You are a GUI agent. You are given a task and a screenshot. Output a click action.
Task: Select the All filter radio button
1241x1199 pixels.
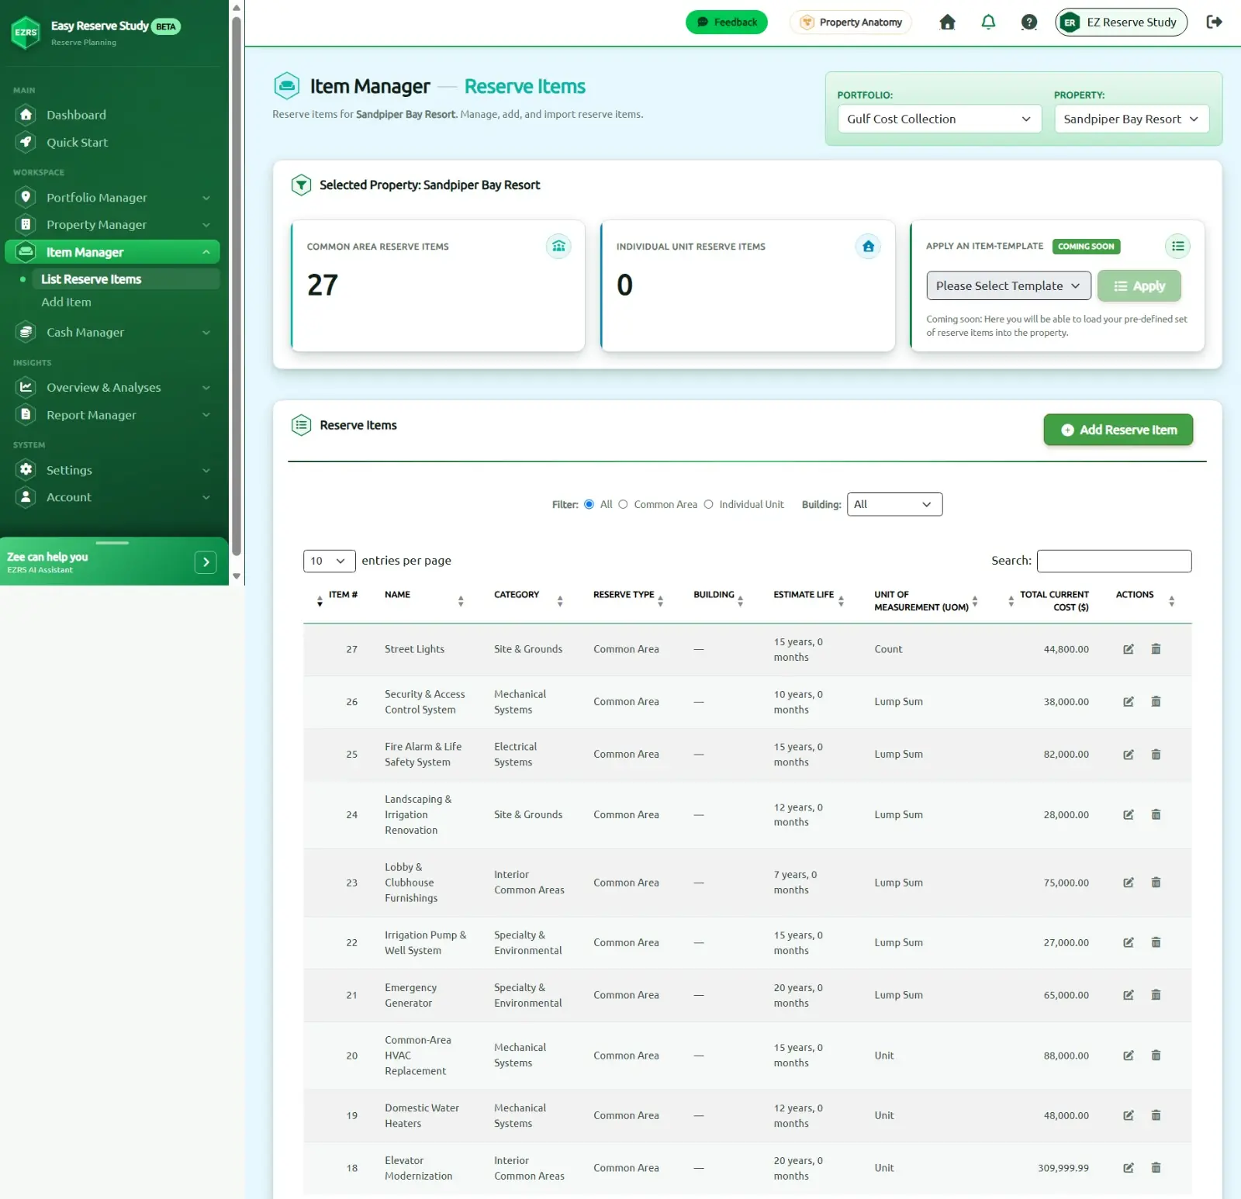(x=589, y=505)
